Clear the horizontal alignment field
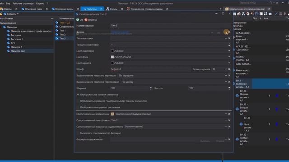The image size is (289, 162). pyautogui.click(x=229, y=82)
